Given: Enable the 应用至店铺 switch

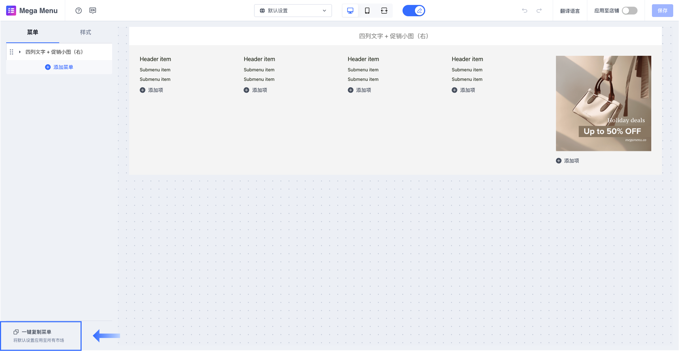Looking at the screenshot, I should coord(630,11).
